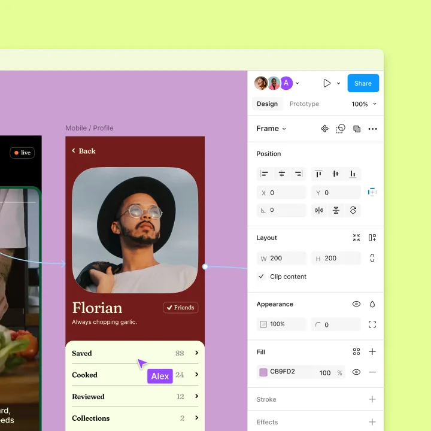Open the fill styles grid icon
The width and height of the screenshot is (431, 431).
pos(356,351)
